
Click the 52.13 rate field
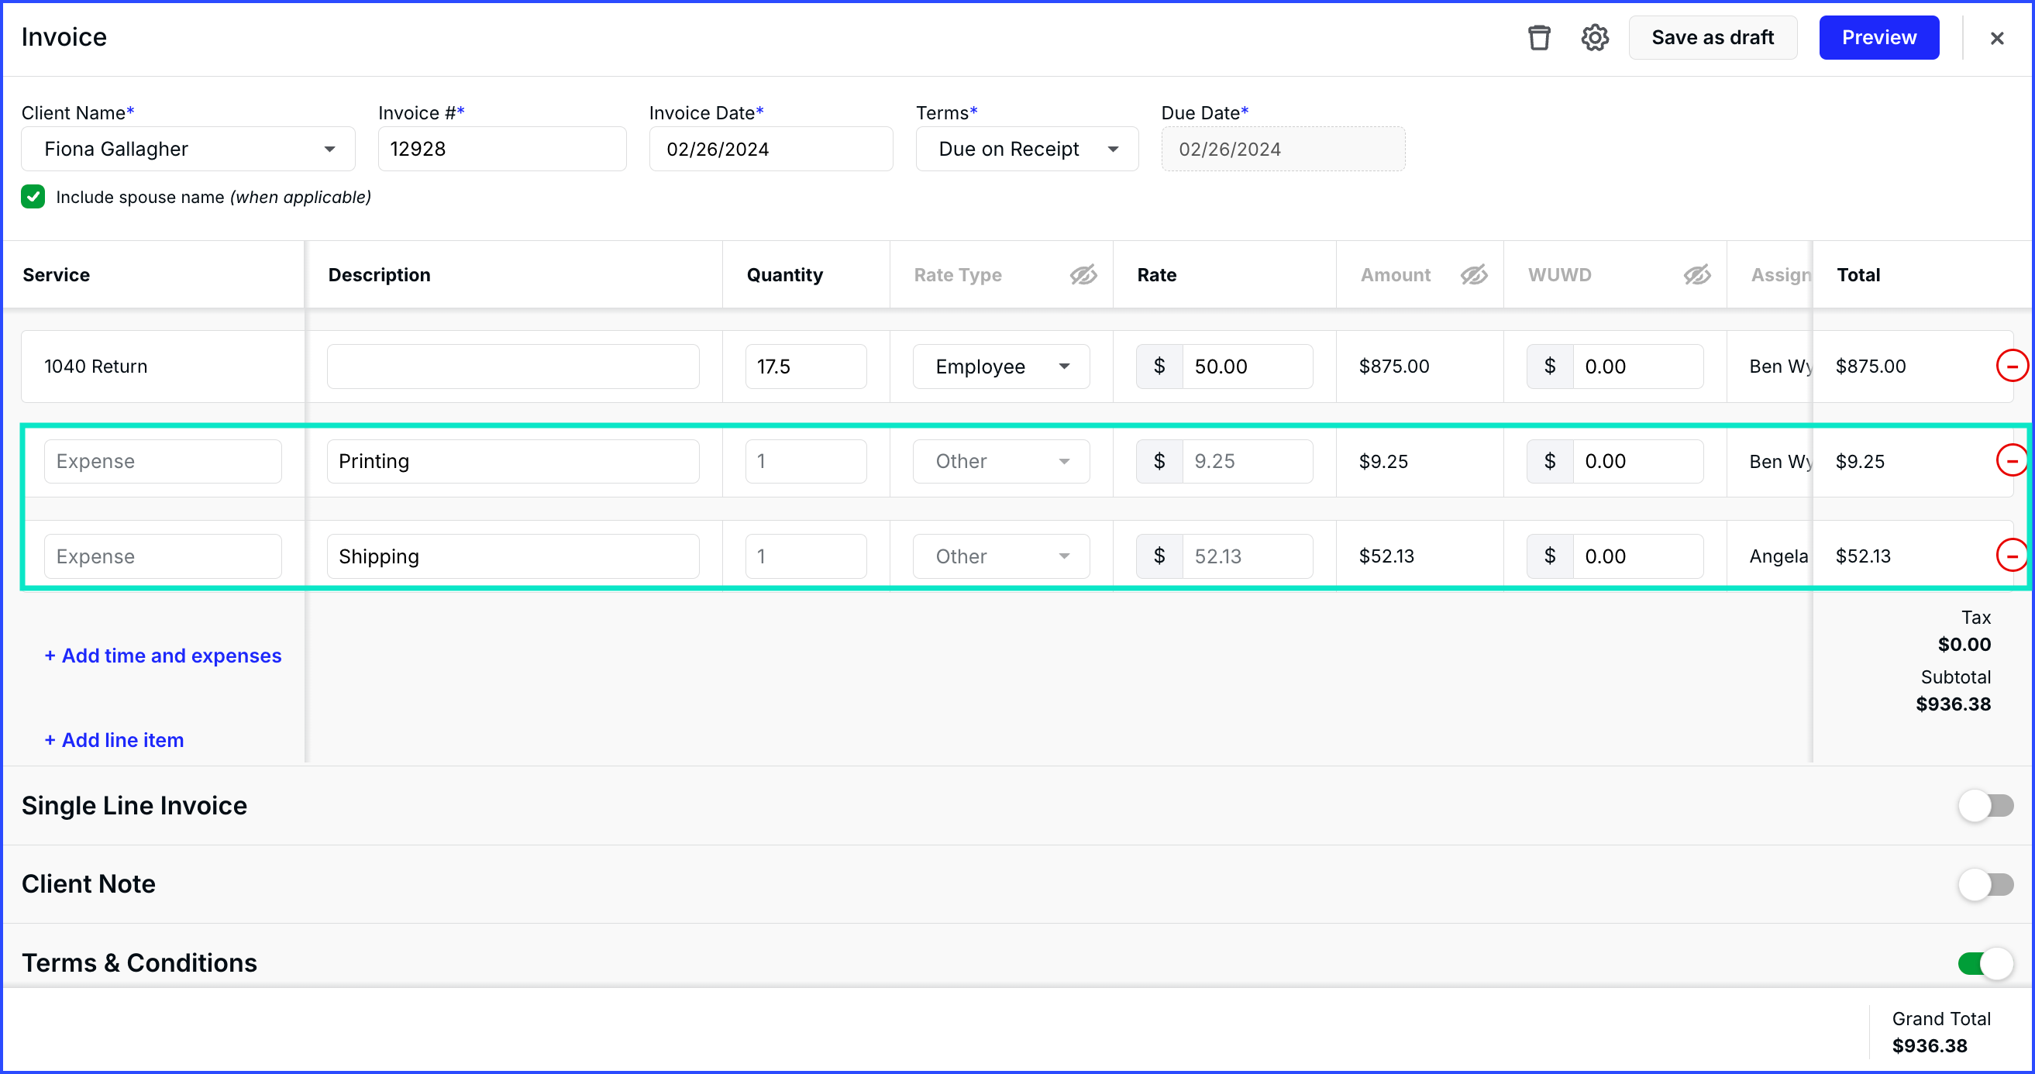coord(1247,556)
